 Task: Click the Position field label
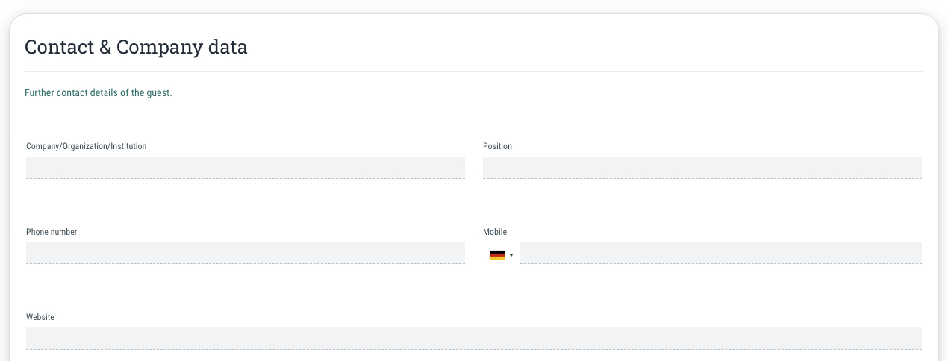(x=497, y=146)
